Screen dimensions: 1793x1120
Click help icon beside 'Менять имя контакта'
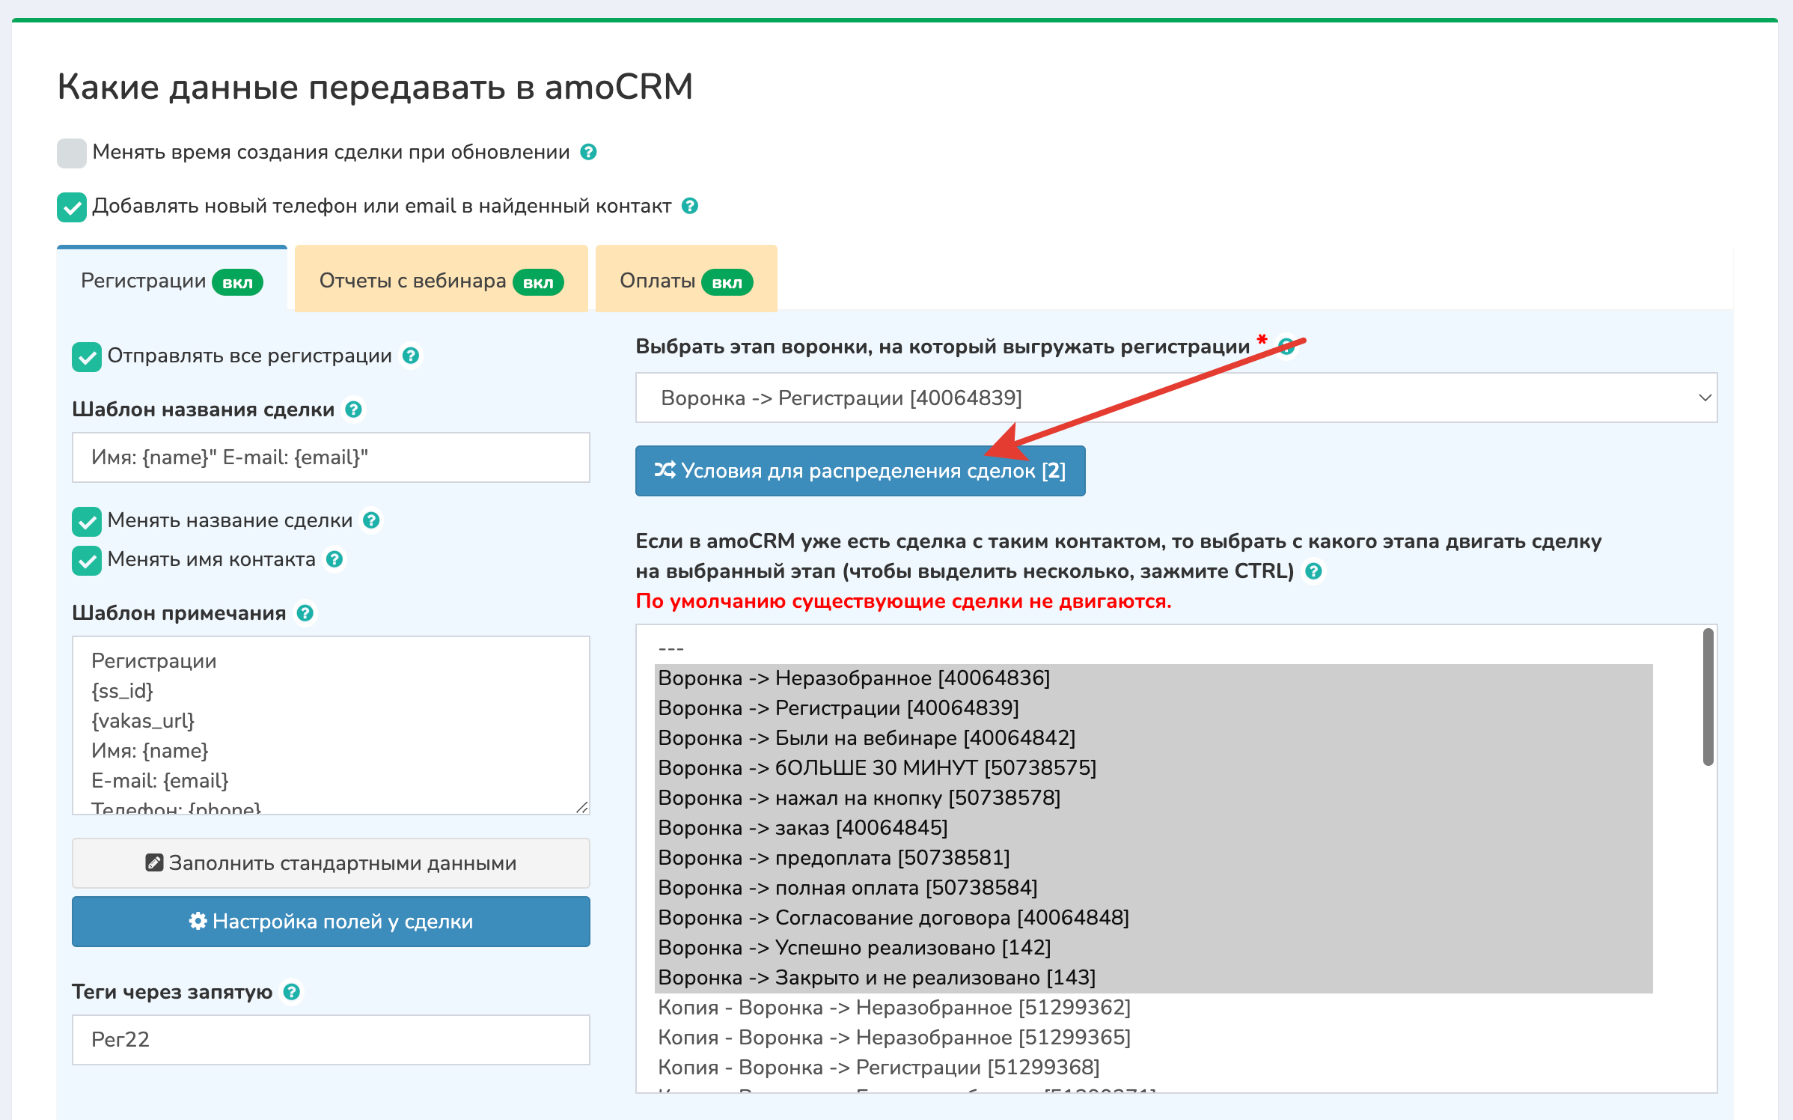point(335,559)
